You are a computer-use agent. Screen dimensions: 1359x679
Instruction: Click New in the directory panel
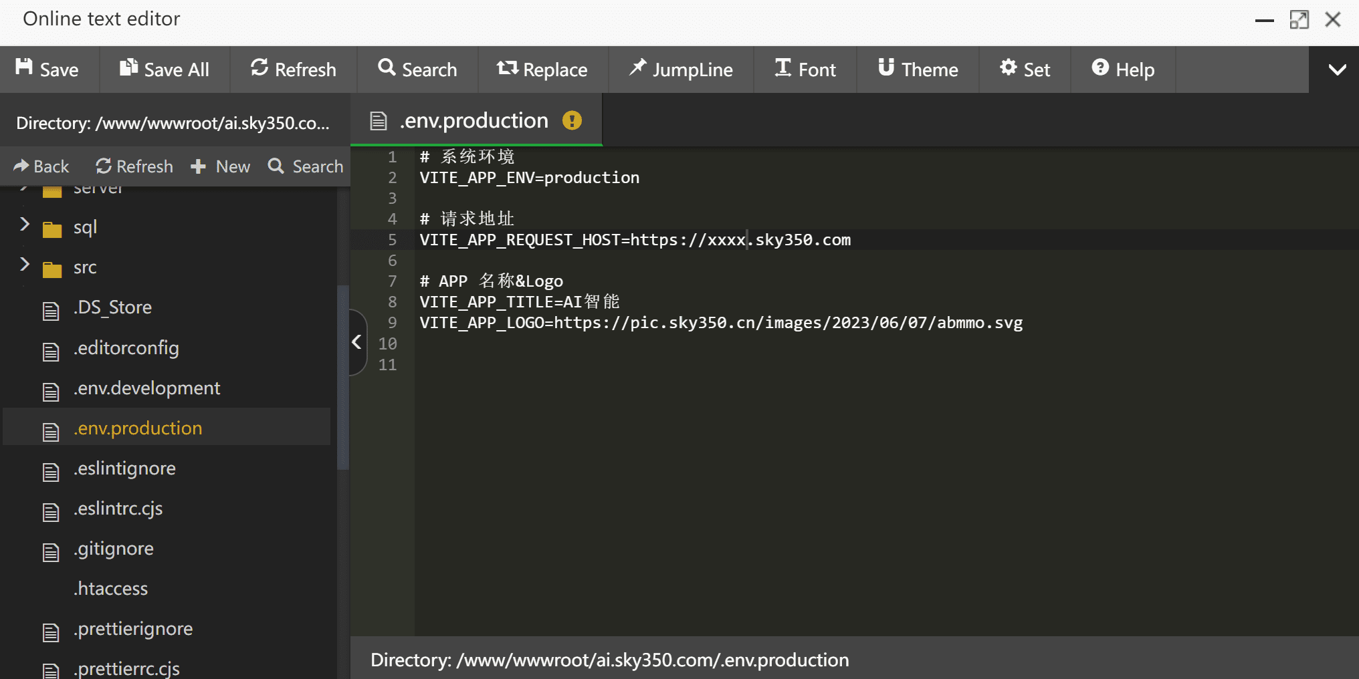click(x=220, y=166)
